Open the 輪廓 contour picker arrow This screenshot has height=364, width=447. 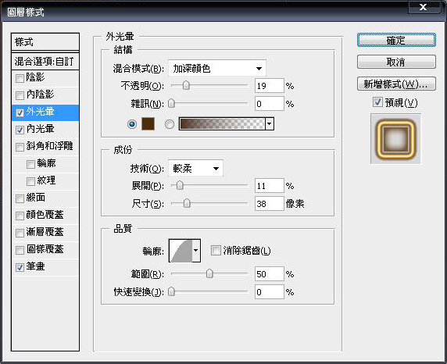pos(196,251)
